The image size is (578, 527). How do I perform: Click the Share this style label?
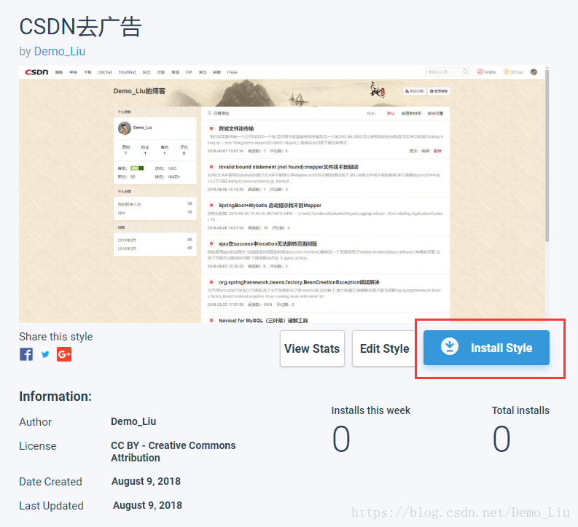56,337
